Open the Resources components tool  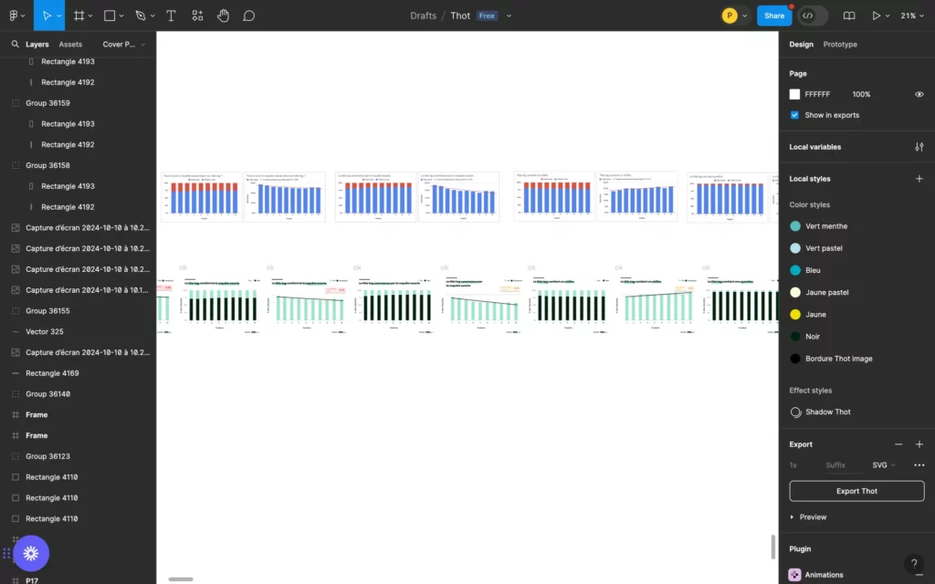point(197,16)
